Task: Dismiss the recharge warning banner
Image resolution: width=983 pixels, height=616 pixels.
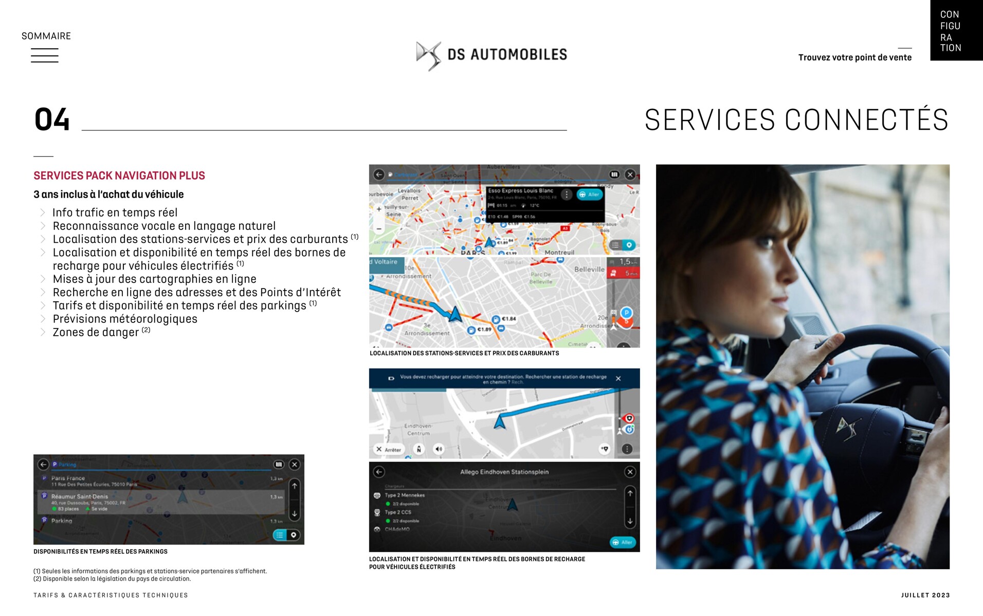Action: 618,378
